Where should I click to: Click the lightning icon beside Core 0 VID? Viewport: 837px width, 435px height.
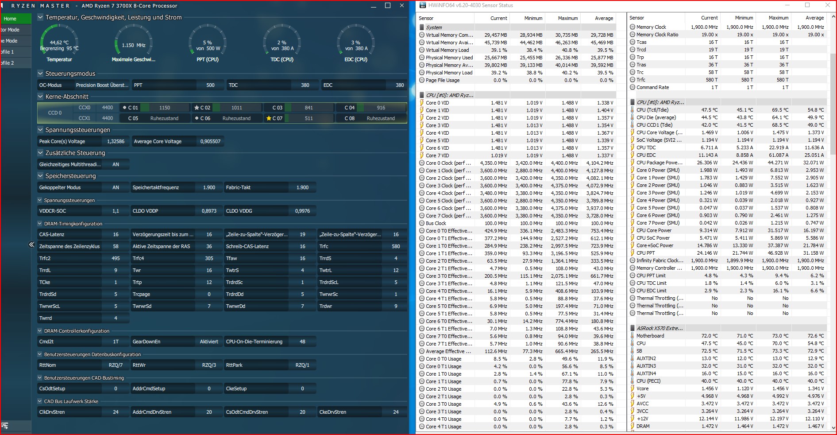click(422, 103)
